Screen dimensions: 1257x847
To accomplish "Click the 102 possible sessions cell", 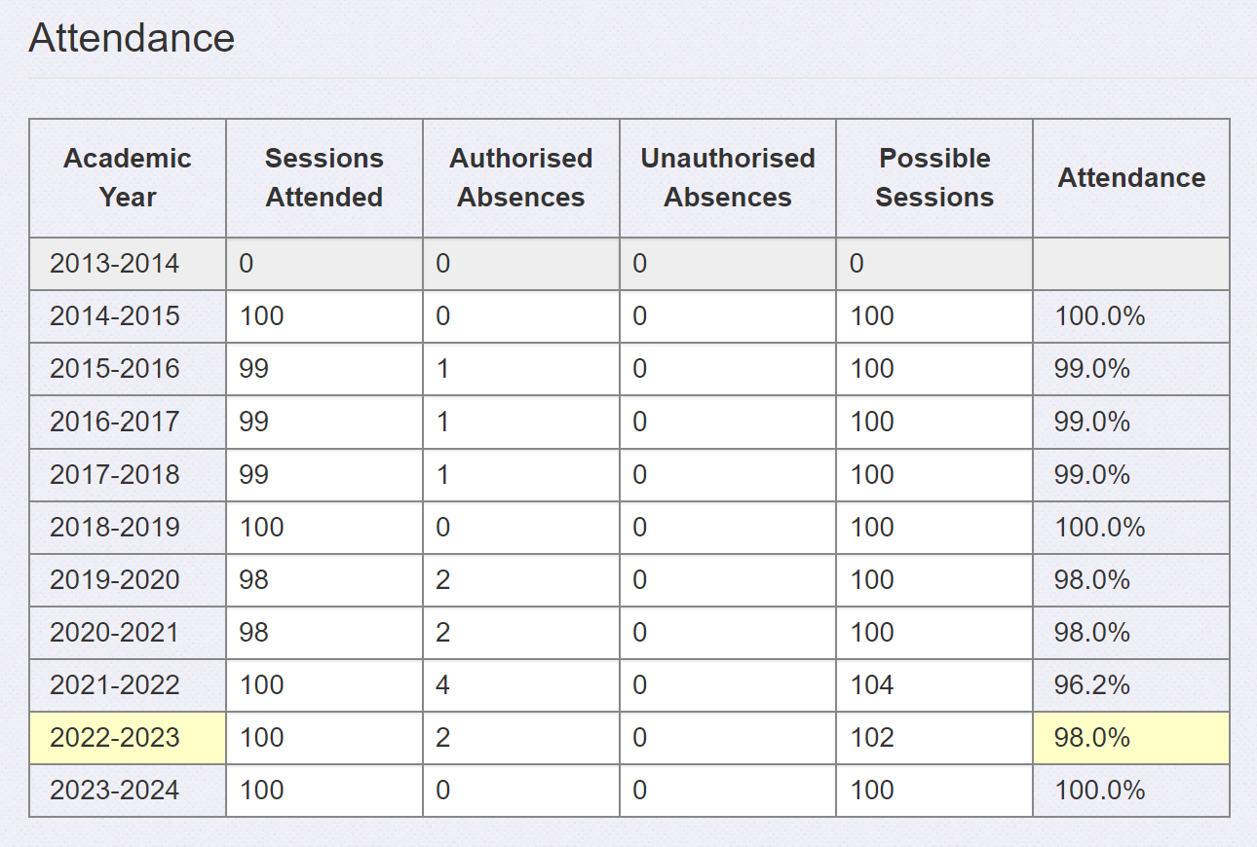I will (934, 738).
